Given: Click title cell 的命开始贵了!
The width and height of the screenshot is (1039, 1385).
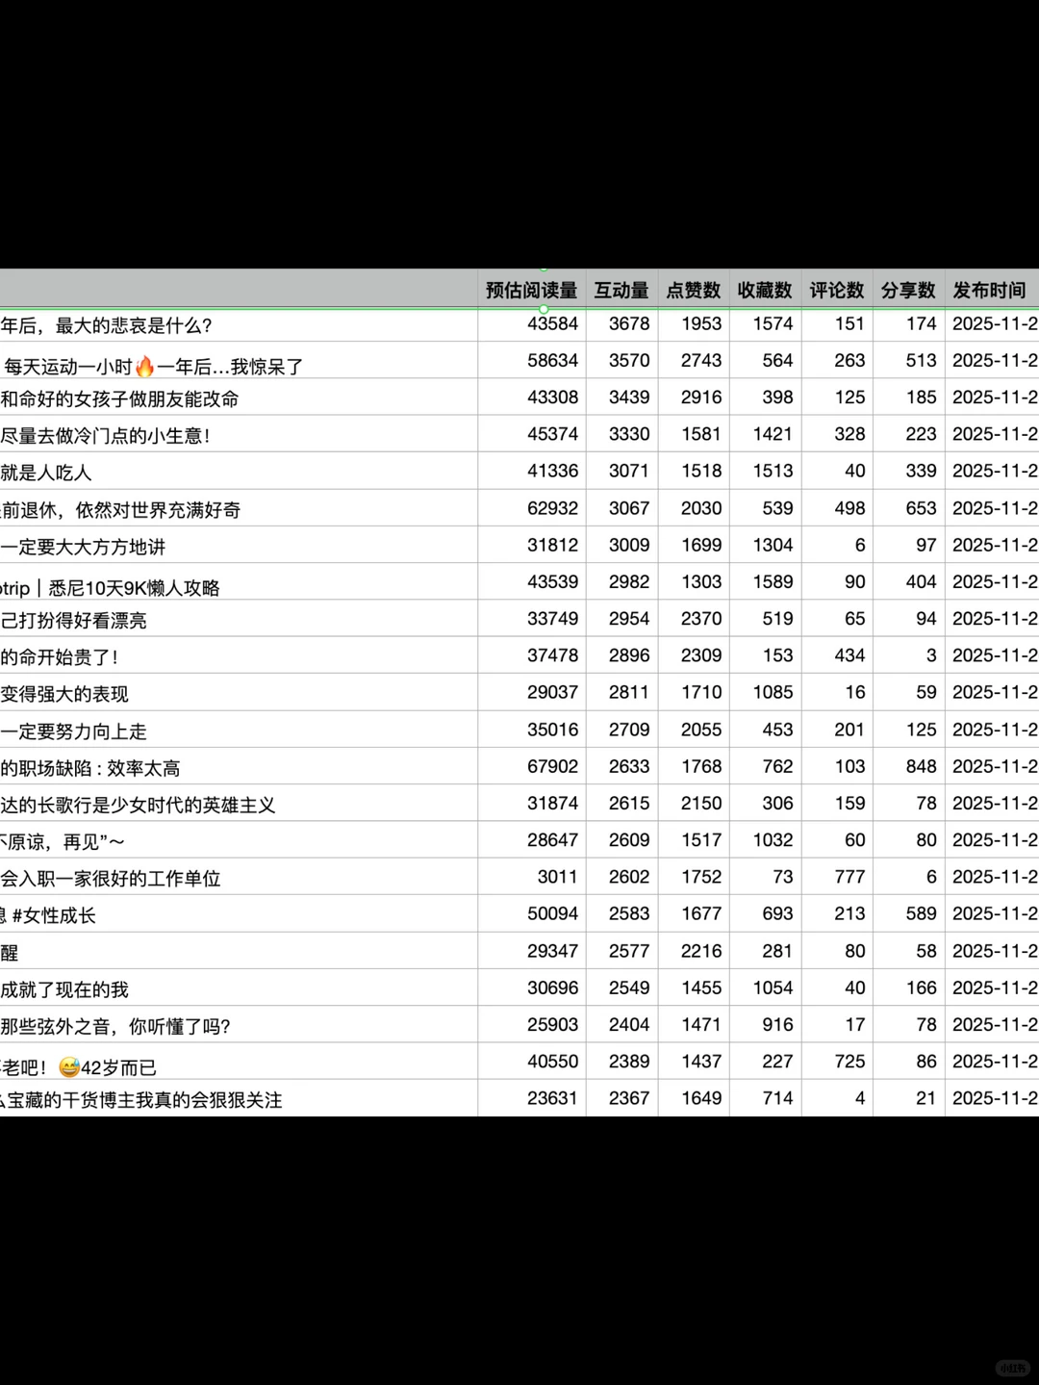Looking at the screenshot, I should [239, 656].
